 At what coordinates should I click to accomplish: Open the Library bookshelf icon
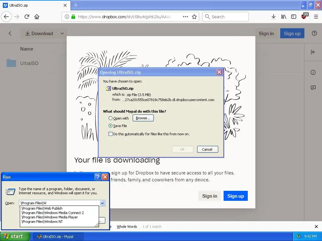click(284, 17)
